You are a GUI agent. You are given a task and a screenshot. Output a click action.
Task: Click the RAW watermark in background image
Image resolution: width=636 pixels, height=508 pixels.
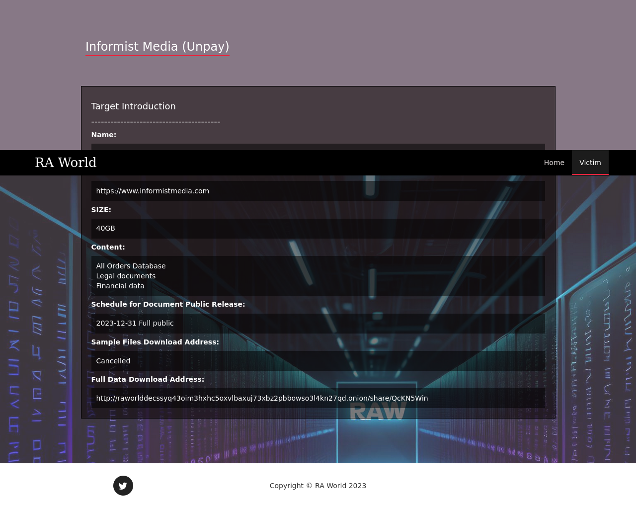tap(378, 412)
